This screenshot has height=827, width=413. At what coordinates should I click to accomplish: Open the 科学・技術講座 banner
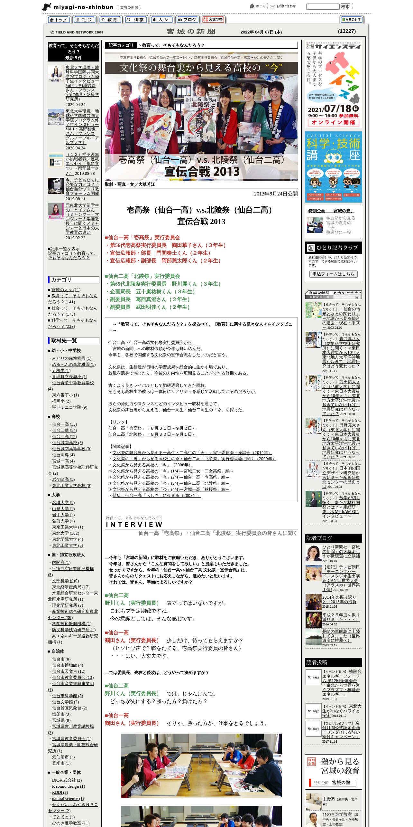click(333, 167)
